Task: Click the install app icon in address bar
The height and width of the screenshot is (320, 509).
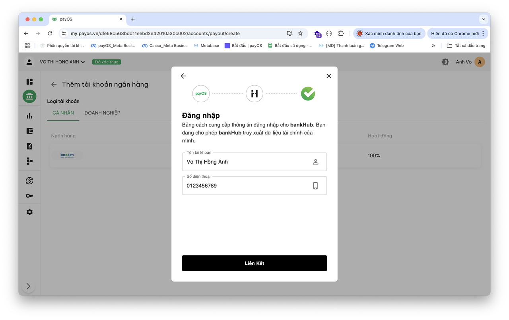Action: coord(289,34)
